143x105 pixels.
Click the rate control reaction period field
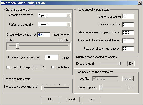(128, 41)
